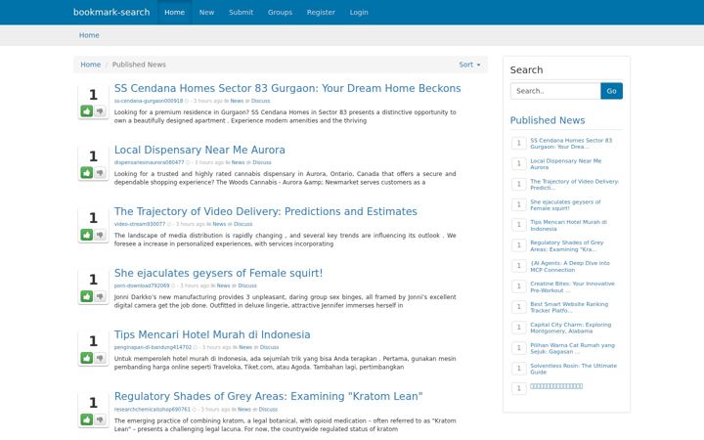Open sidebar link Tips Mencari Hotel Murah
The height and width of the screenshot is (440, 704).
tap(568, 226)
